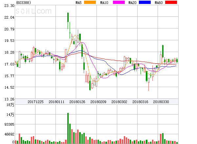The width and height of the screenshot is (197, 144).
Task: Click the magenta MA10 legend swatch
Action: [x=119, y=2]
